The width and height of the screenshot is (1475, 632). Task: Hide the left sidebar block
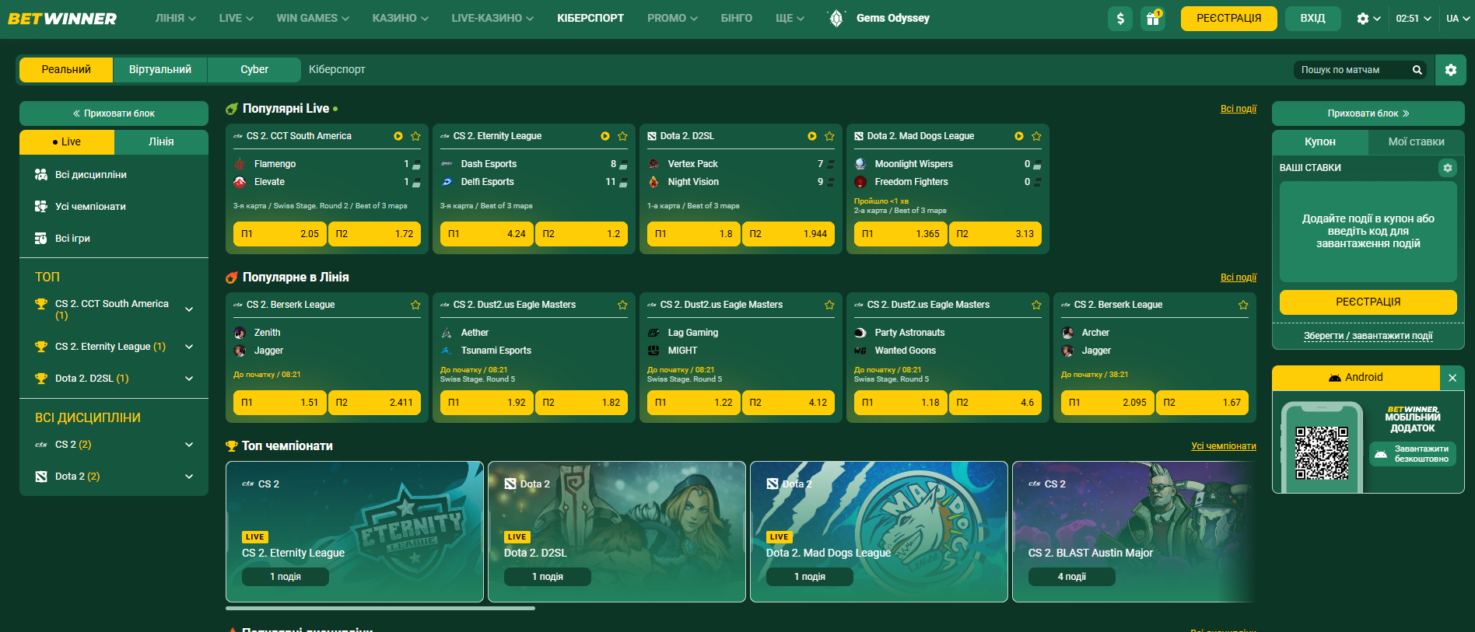click(114, 113)
